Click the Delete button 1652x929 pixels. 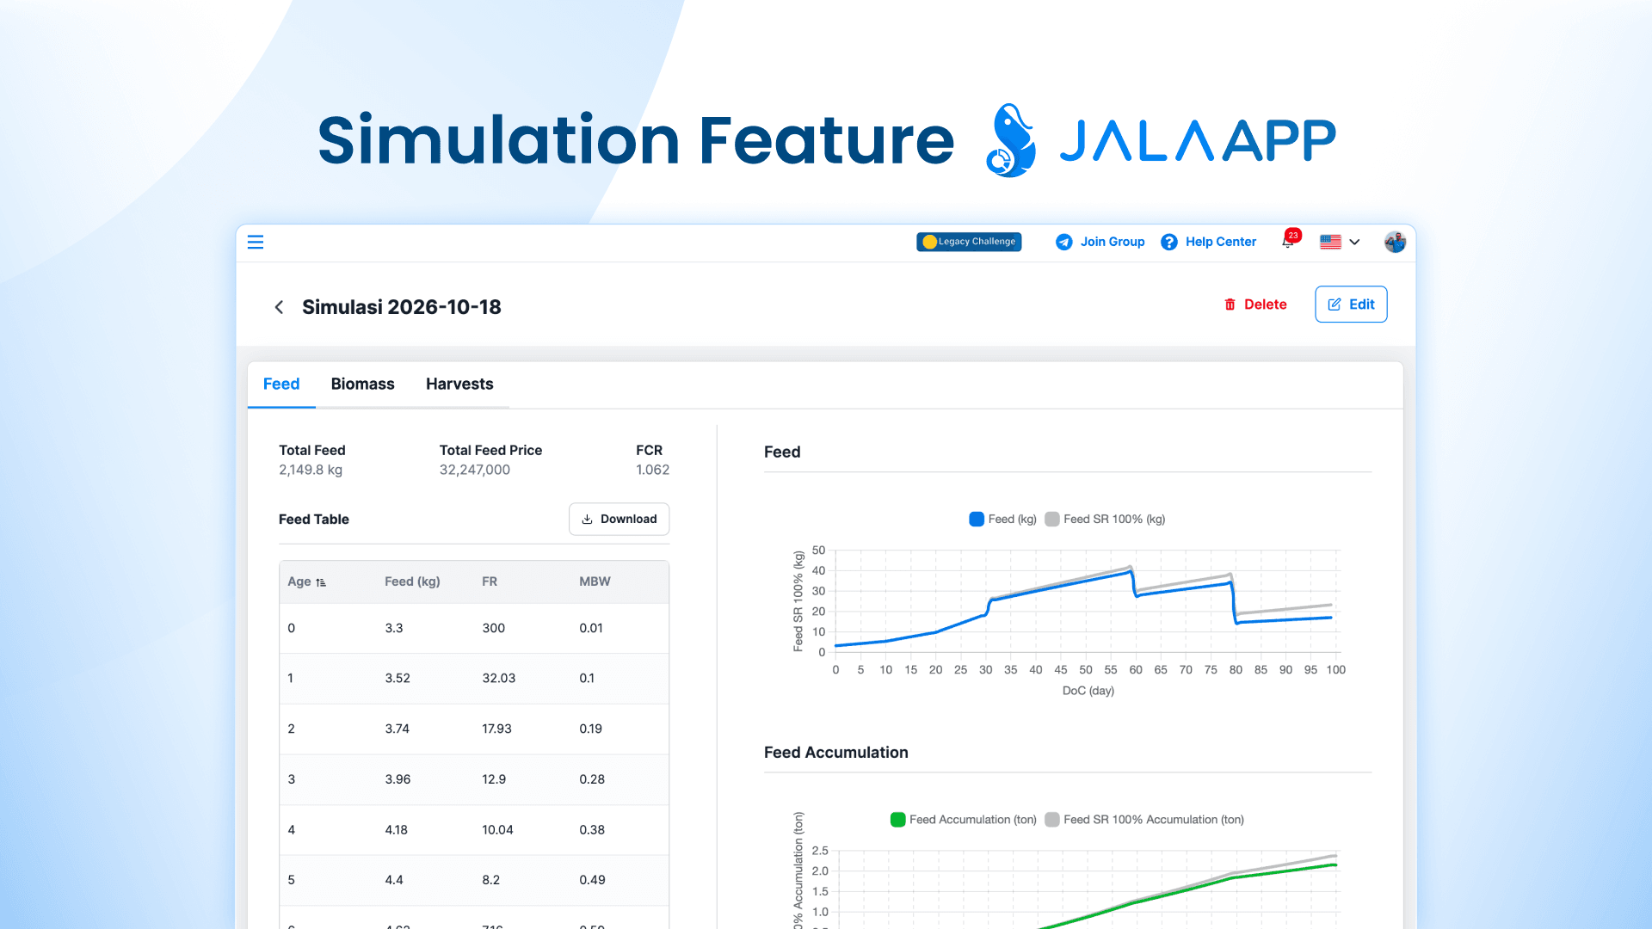tap(1255, 305)
